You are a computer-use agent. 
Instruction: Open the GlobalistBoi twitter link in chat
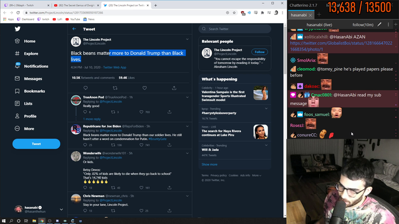coord(341,46)
